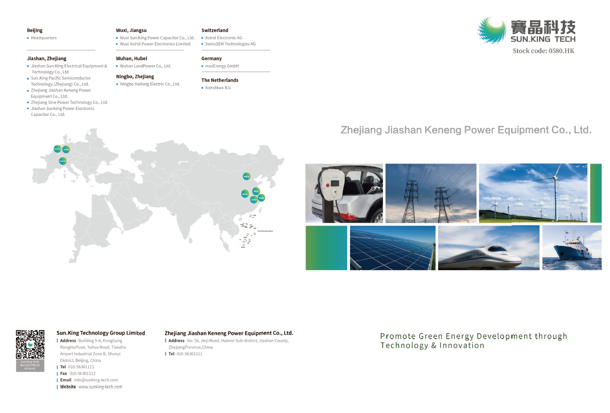This screenshot has width=610, height=413.
Task: Click "Jiashan Sun.King Electrical Equipment & Technology" entry
Action: coord(69,69)
